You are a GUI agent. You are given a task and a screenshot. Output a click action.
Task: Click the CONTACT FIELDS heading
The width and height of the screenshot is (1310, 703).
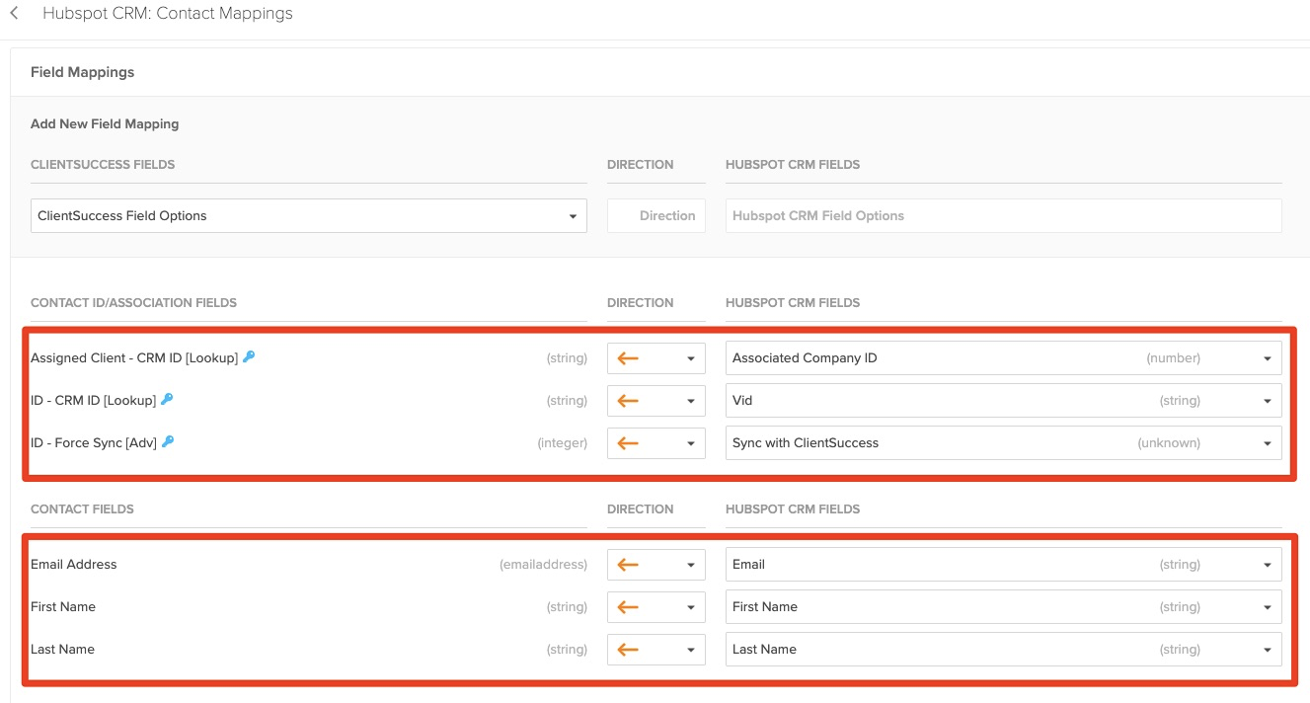click(x=82, y=509)
